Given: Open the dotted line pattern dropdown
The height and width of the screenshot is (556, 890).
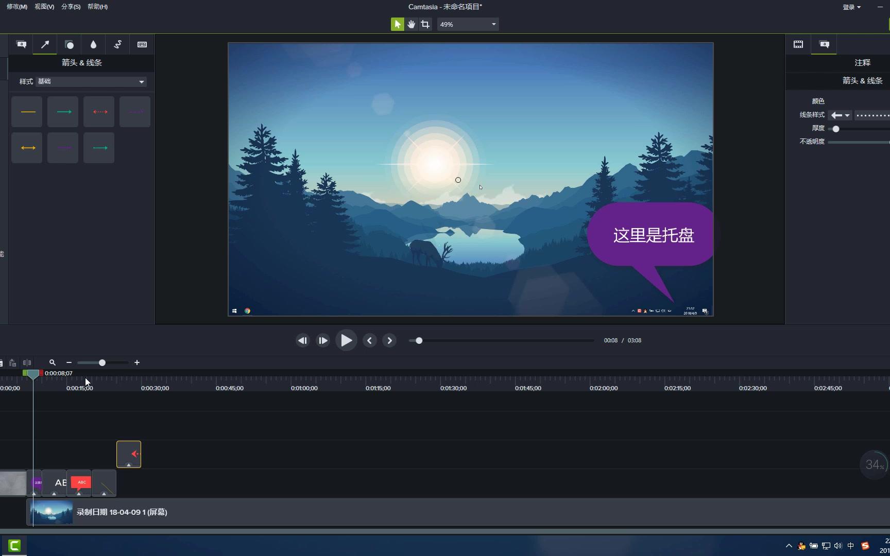Looking at the screenshot, I should 872,115.
